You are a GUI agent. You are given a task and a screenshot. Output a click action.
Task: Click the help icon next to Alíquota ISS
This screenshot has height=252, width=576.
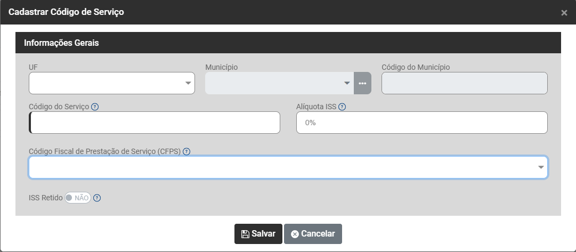[342, 107]
